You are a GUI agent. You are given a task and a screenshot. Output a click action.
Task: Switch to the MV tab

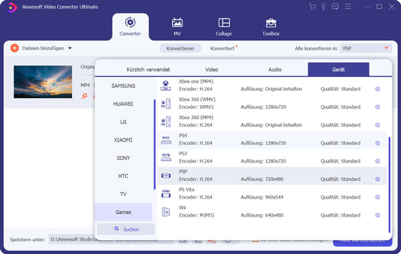click(x=177, y=27)
